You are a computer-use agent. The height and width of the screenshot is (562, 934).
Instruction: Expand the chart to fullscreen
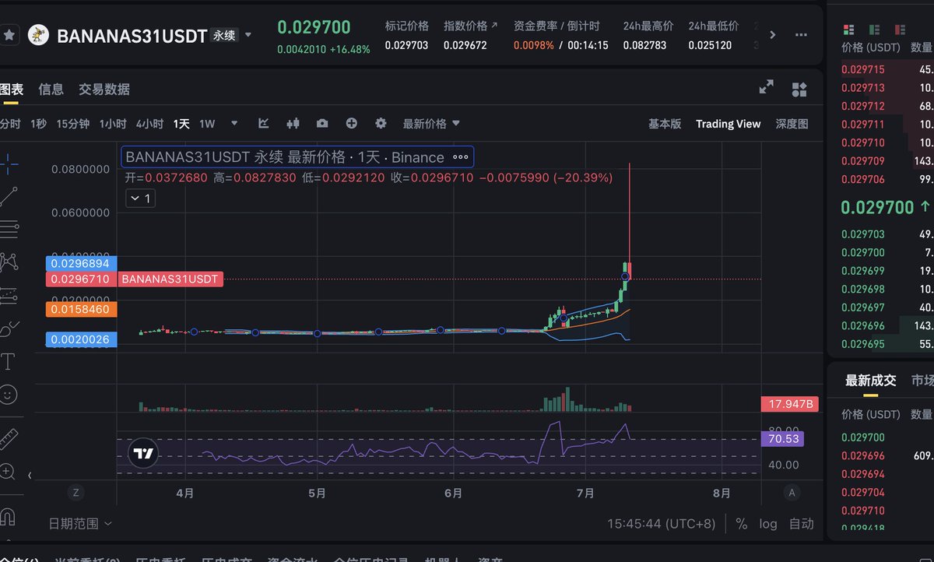(767, 87)
